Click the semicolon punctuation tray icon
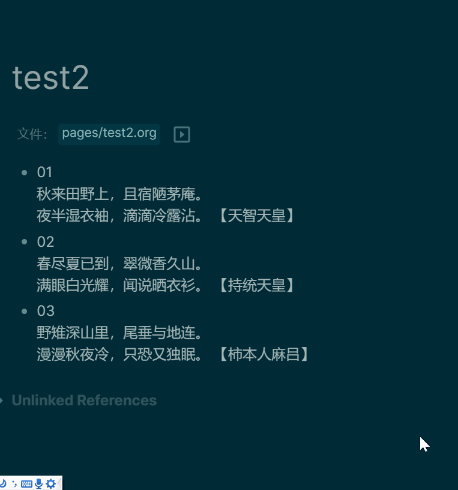The width and height of the screenshot is (458, 490). [14, 483]
